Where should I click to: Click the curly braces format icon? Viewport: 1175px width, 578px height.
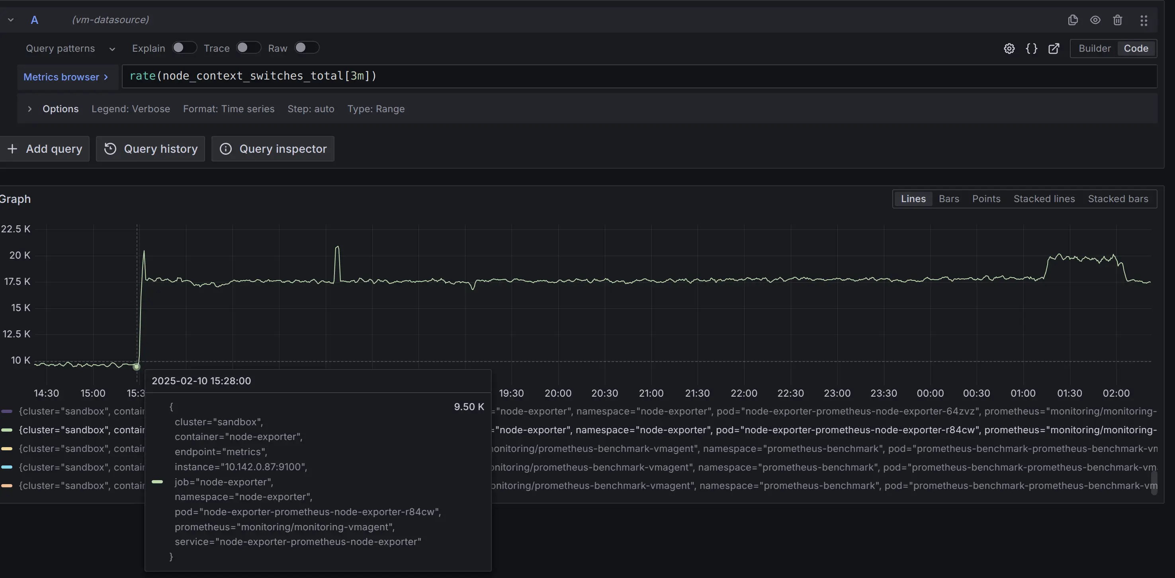1032,48
